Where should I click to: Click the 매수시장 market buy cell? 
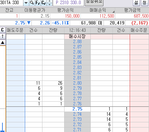(77, 37)
